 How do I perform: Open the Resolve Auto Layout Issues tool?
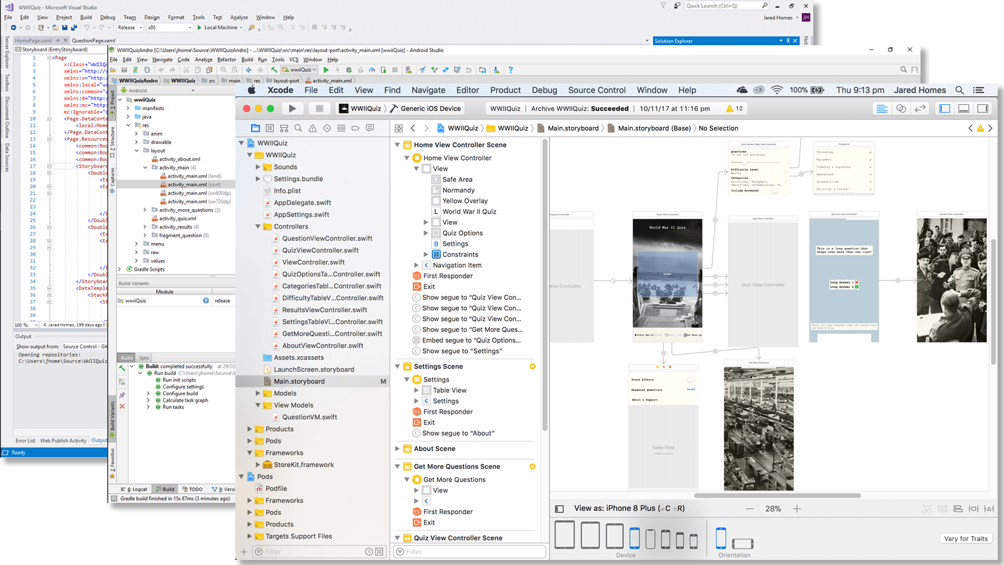[989, 508]
